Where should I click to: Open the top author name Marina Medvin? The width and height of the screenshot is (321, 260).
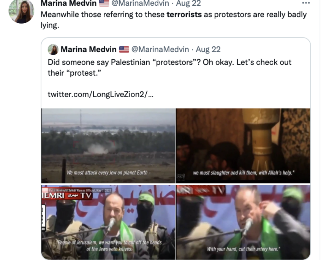(69, 3)
